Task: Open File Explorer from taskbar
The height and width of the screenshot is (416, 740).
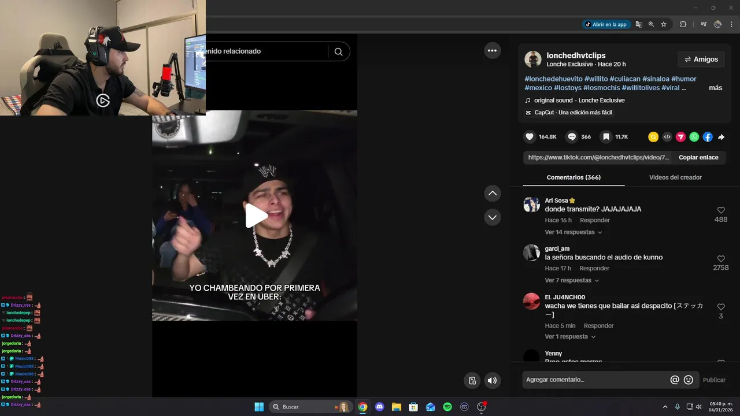Action: 396,407
